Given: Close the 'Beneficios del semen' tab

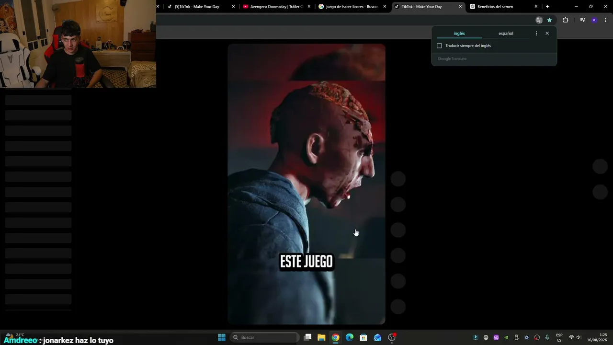Looking at the screenshot, I should 536,7.
